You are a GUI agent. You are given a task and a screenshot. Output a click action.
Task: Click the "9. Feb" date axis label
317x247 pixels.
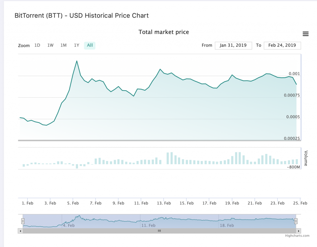118,203
